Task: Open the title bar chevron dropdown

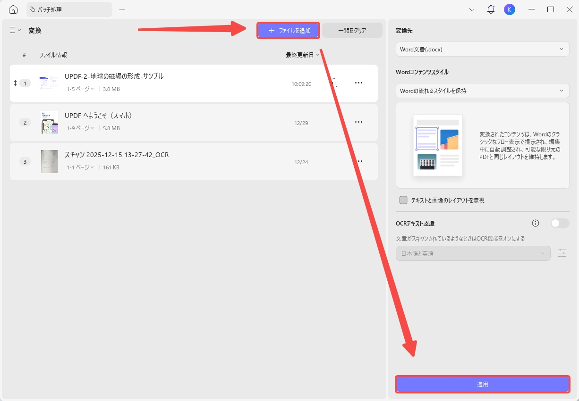Action: click(471, 9)
